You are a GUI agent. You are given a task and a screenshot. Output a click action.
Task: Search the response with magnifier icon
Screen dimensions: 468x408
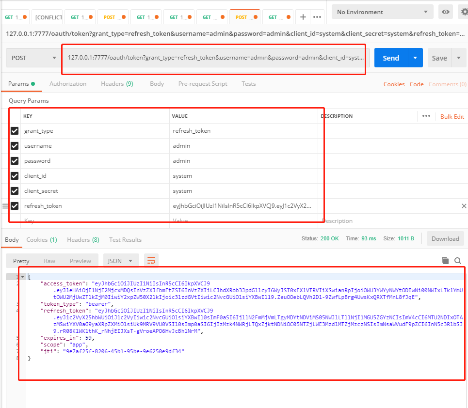pos(457,261)
